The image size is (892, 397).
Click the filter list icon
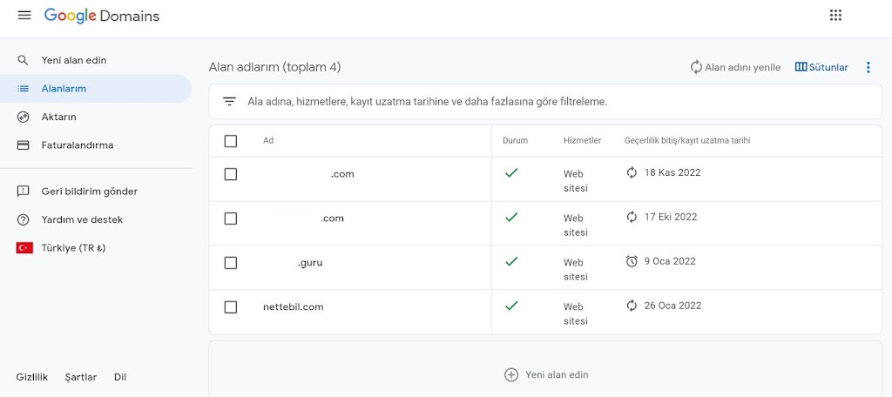pos(229,102)
